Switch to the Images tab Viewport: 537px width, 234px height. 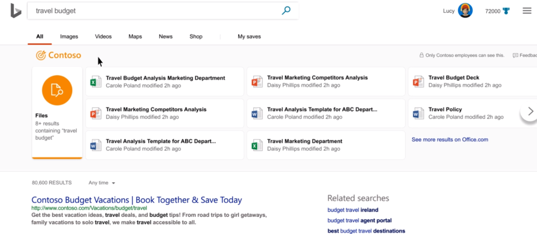coord(69,37)
